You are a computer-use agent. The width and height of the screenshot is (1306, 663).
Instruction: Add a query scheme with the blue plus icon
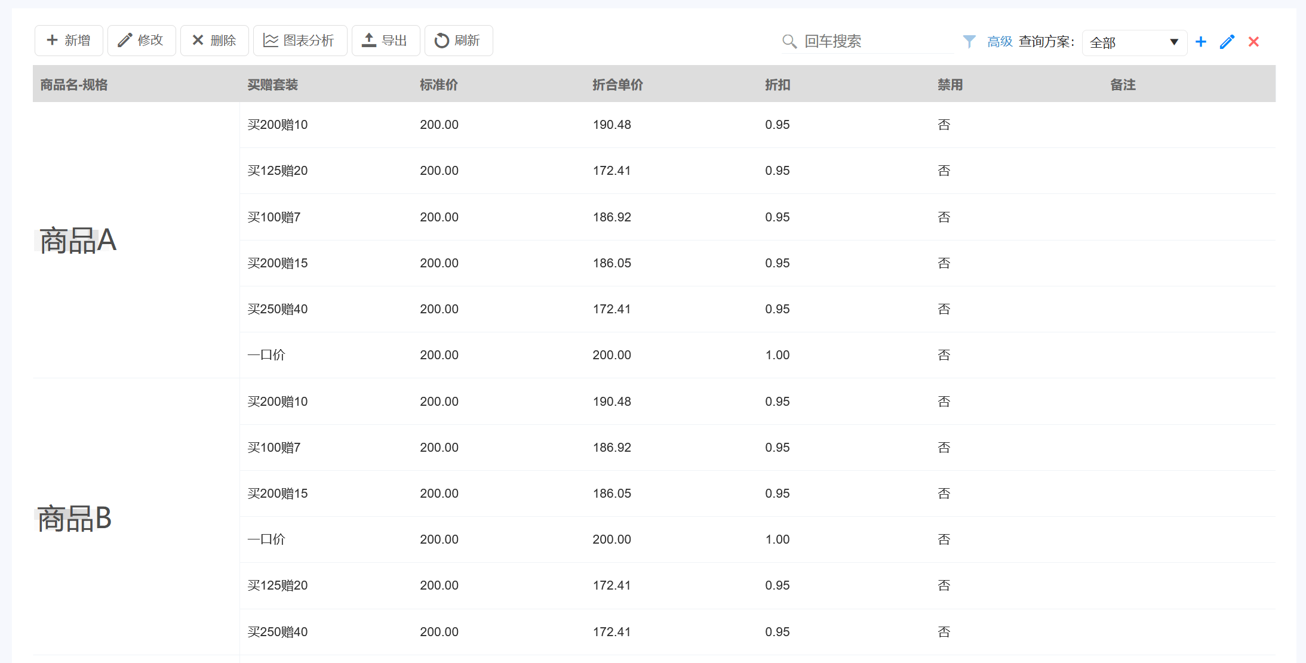tap(1201, 42)
